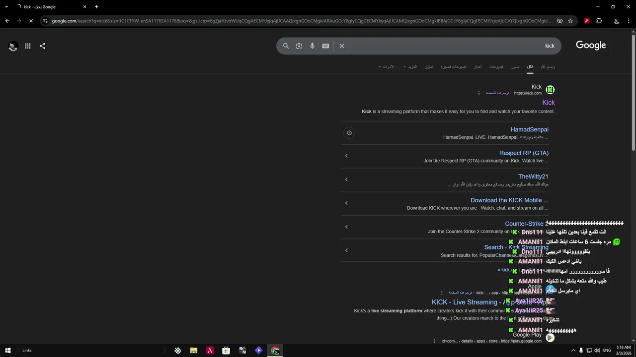Open the Chrome extensions puzzle menu

(x=599, y=21)
